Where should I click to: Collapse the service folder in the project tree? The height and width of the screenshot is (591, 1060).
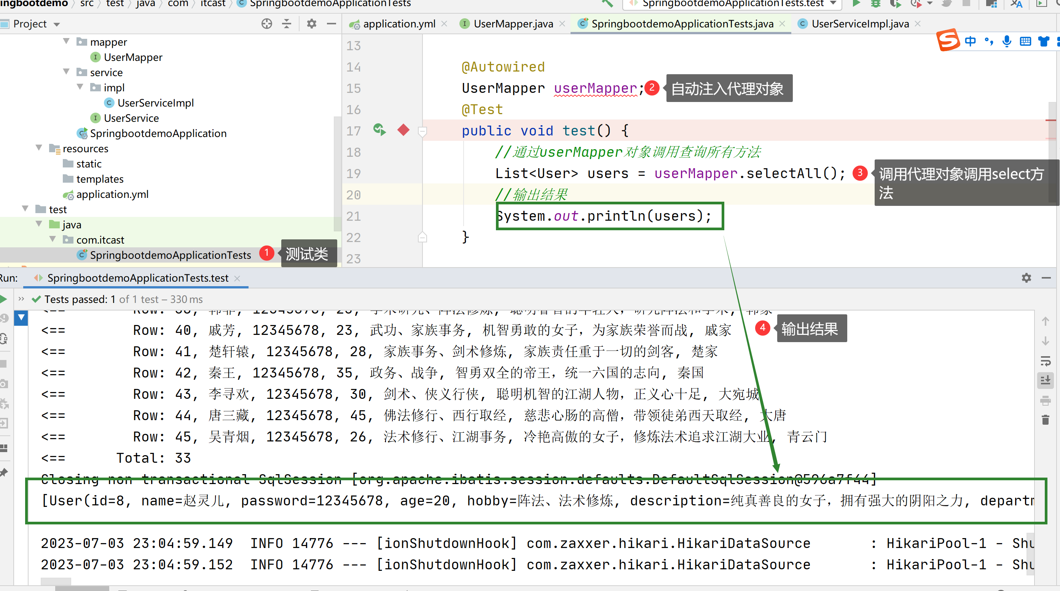[x=66, y=72]
